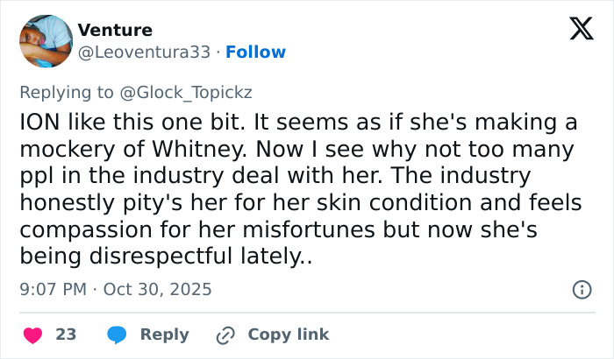This screenshot has width=614, height=359.
Task: Click the Venture display name
Action: (115, 31)
